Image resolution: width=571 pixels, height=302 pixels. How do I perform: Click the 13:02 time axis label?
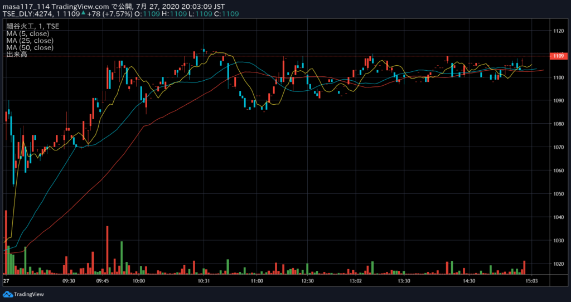[355, 281]
